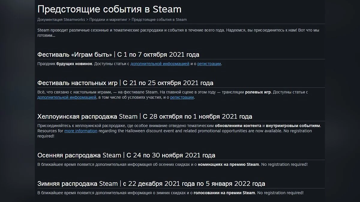Click bold text "голосовании на премии Steam"
The height and width of the screenshot is (202, 360).
224,193
